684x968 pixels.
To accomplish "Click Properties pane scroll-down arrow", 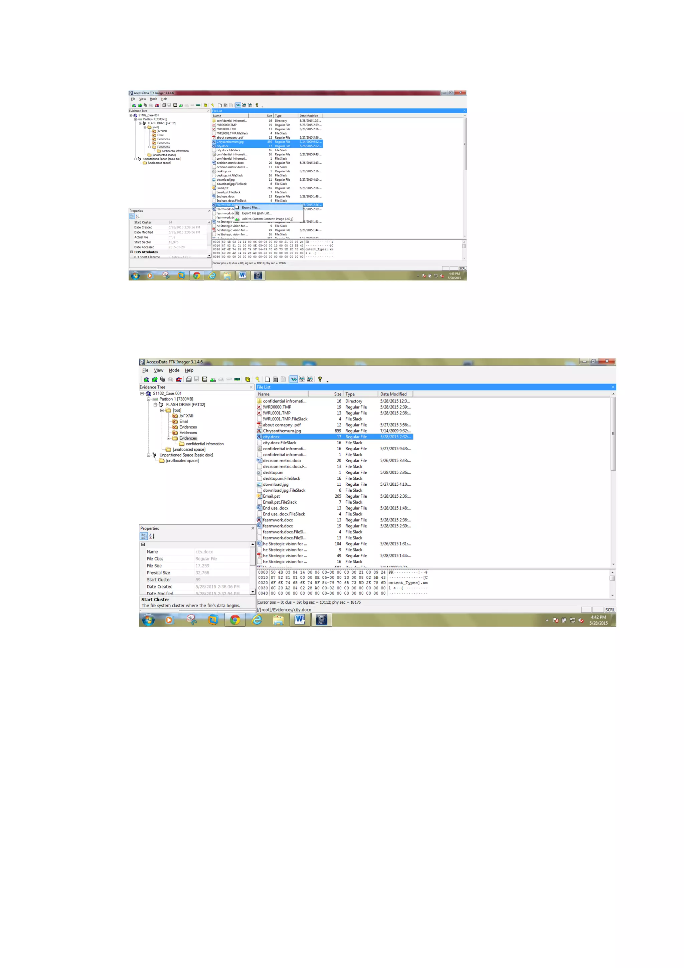I will click(252, 592).
